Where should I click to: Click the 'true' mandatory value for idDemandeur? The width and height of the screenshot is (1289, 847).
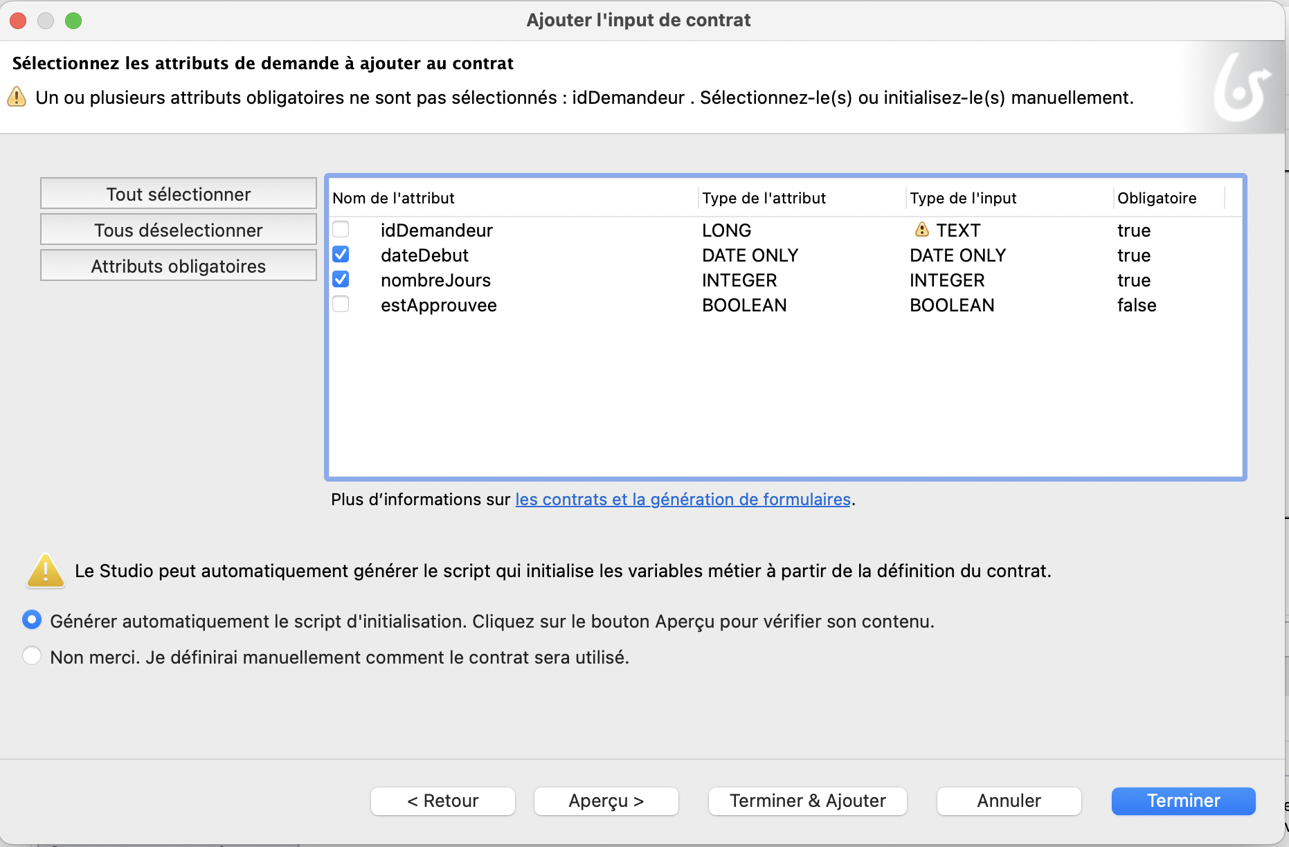pos(1134,230)
